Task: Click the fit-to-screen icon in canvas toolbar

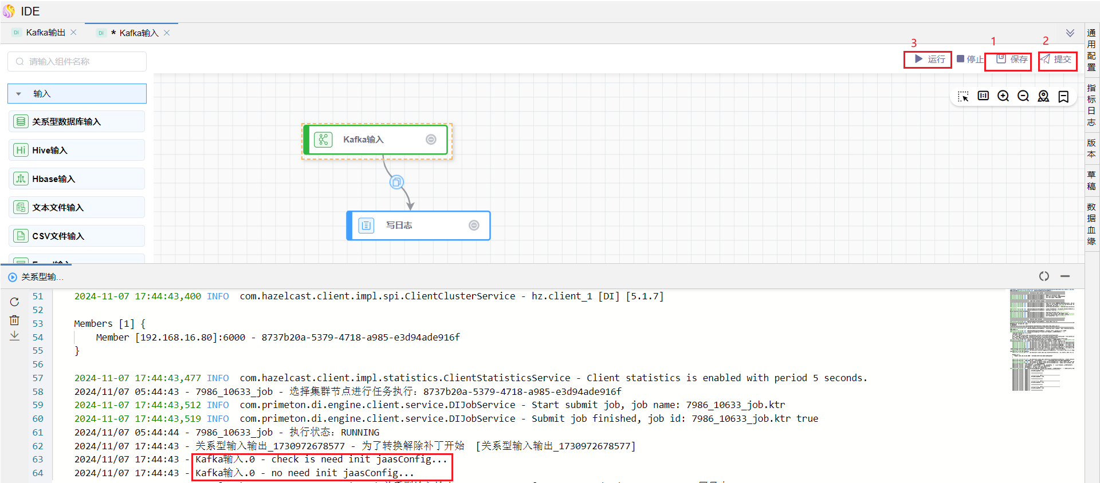Action: click(x=983, y=96)
